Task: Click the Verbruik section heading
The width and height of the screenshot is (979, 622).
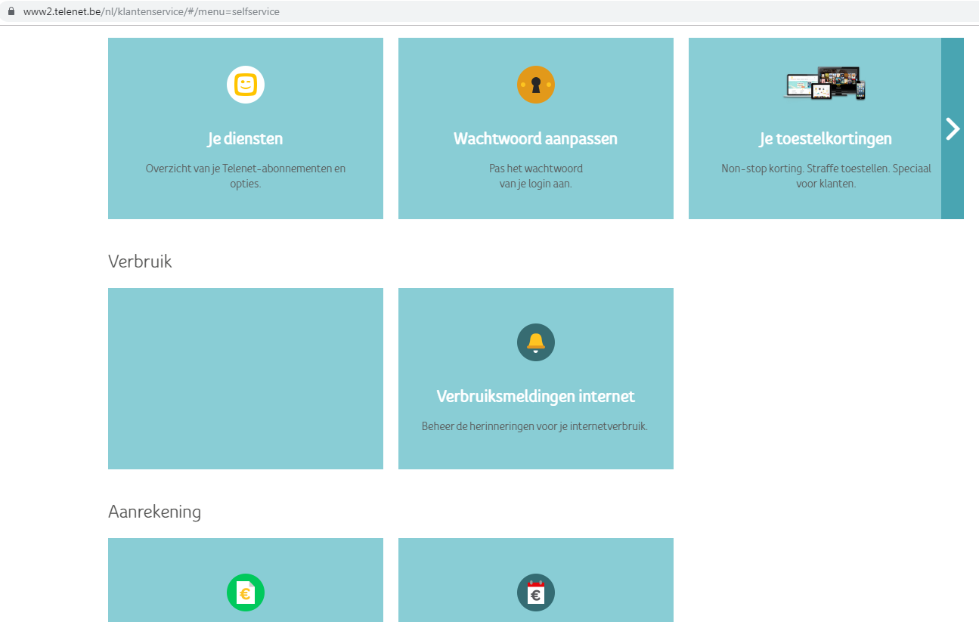Action: [x=140, y=261]
